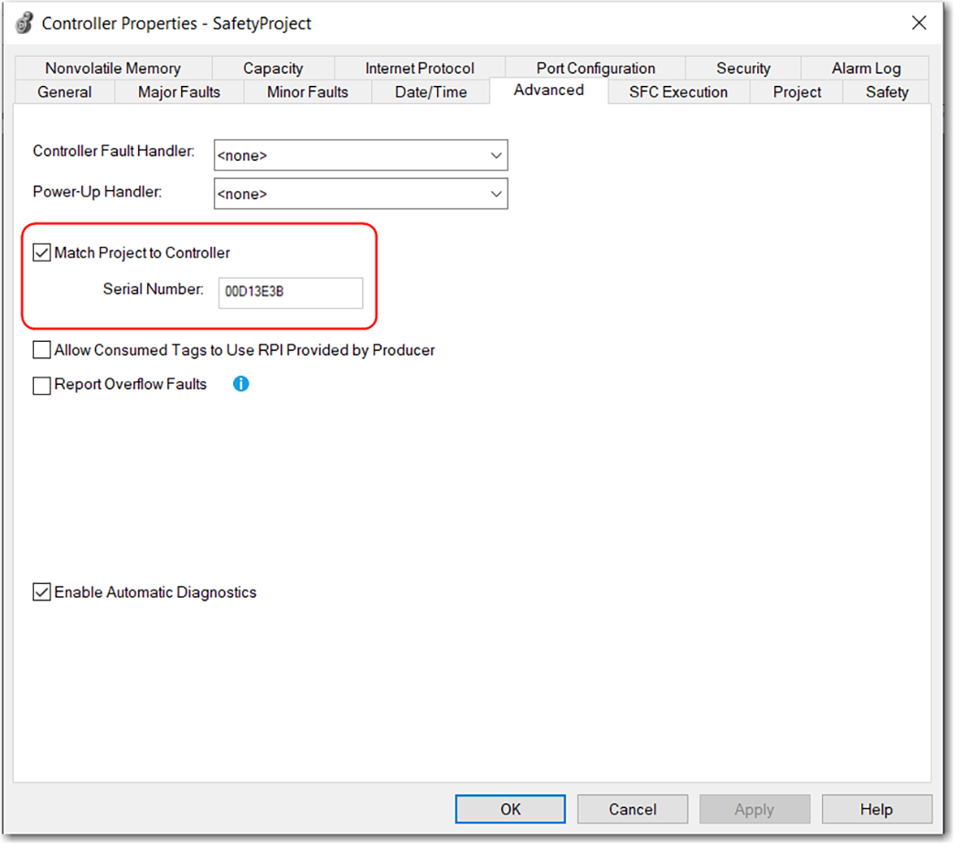Expand the Controller Fault Handler selection list
This screenshot has width=960, height=851.
pyautogui.click(x=495, y=154)
